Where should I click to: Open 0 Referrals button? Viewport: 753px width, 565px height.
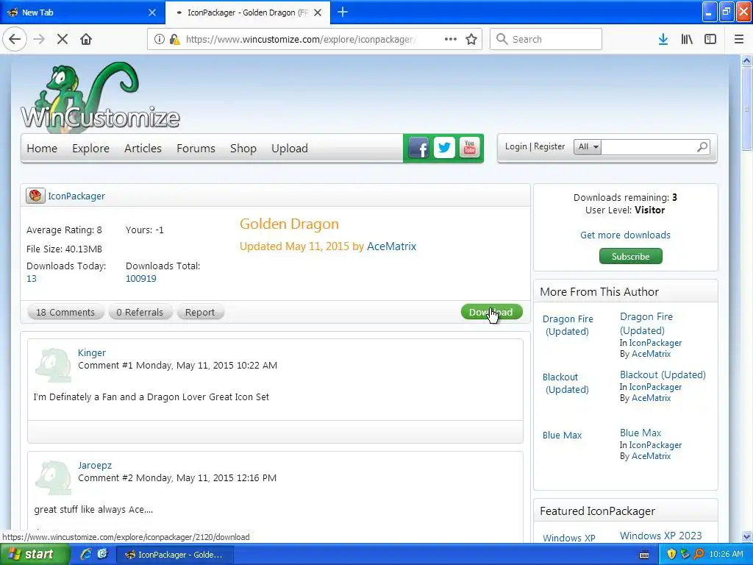pos(140,312)
